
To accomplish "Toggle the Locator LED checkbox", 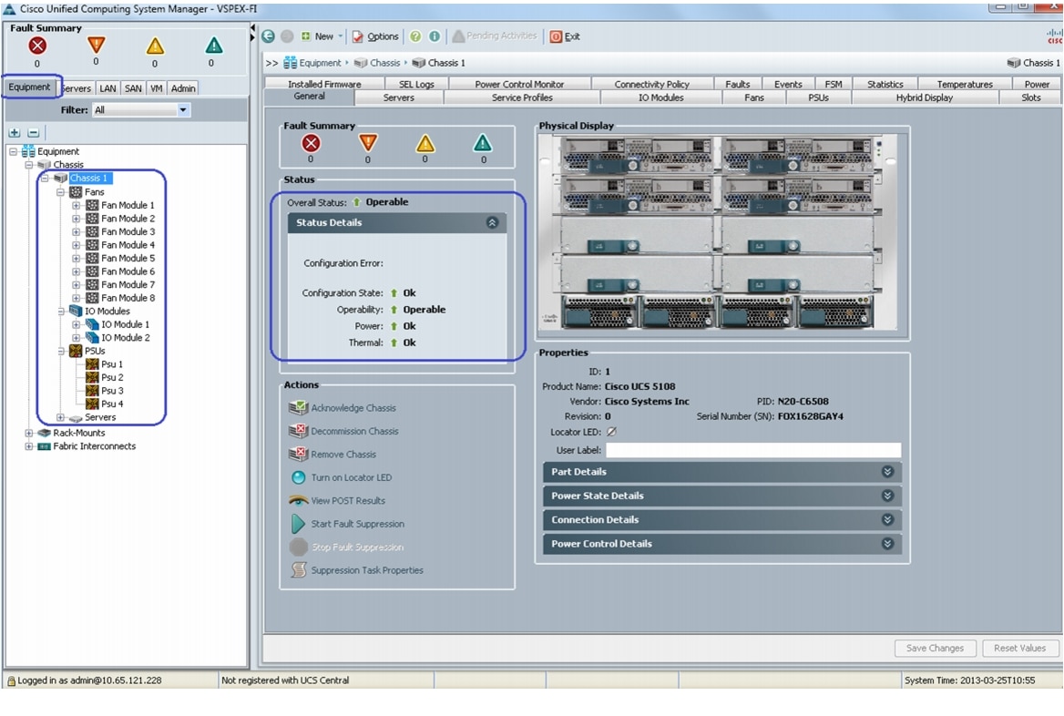I will [x=611, y=432].
